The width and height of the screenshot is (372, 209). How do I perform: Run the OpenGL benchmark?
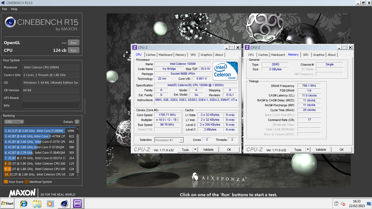pyautogui.click(x=74, y=43)
